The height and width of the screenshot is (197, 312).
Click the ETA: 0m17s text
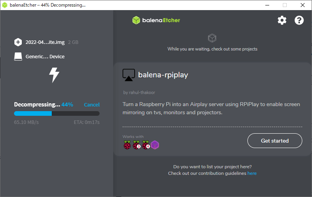[x=86, y=122]
